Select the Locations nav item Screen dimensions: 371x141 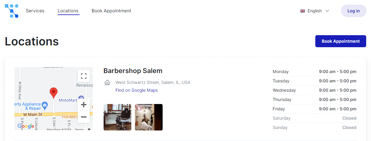coord(68,11)
